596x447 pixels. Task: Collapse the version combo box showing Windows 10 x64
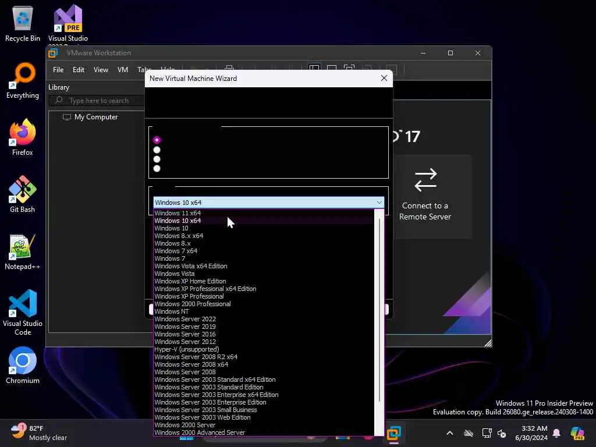tap(268, 203)
